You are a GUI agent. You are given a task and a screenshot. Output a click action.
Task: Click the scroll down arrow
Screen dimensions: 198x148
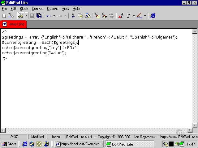(x=195, y=125)
